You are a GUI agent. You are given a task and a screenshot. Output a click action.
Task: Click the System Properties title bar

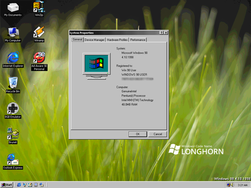click(114, 33)
